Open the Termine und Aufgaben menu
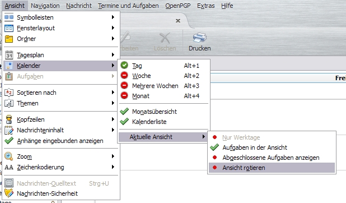The width and height of the screenshot is (346, 203). pos(128,6)
